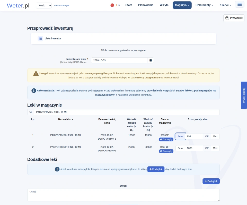Click the Przewodnik guide button label

(236, 18)
